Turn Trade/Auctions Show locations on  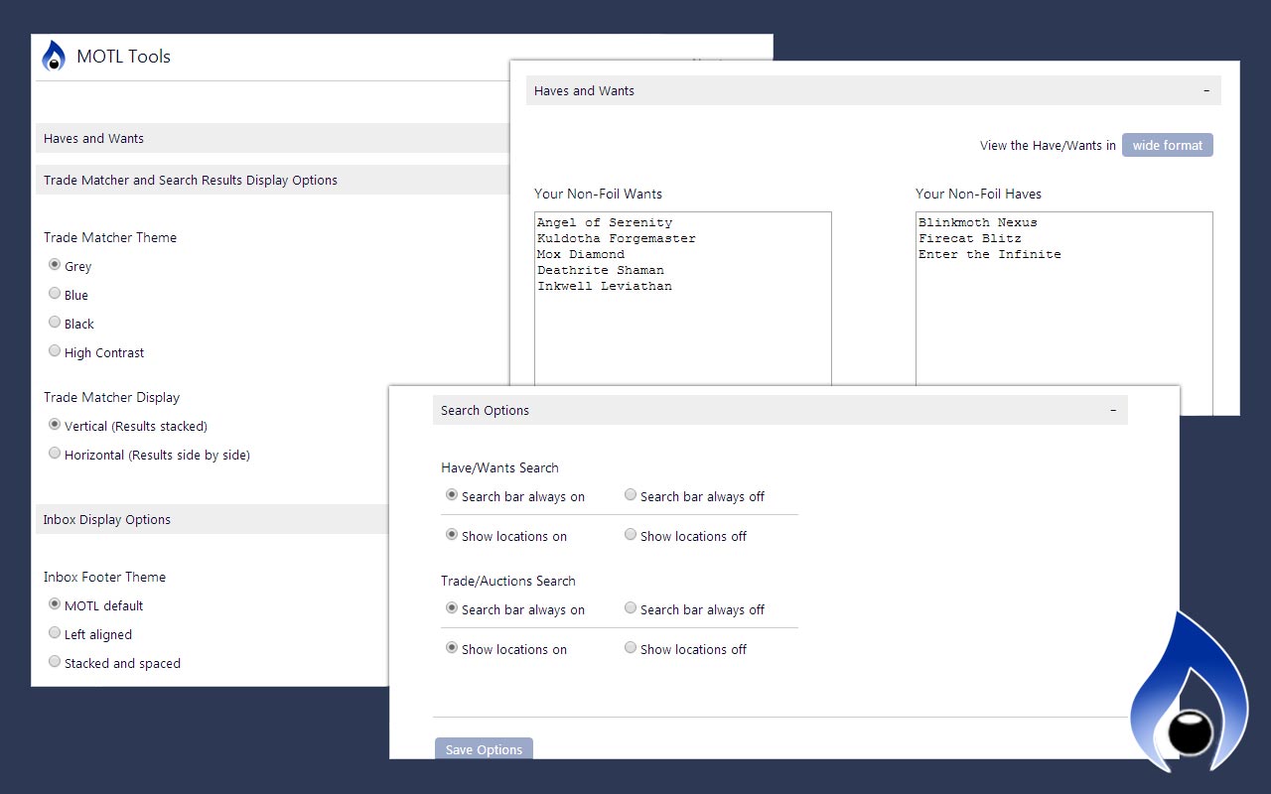(x=452, y=648)
